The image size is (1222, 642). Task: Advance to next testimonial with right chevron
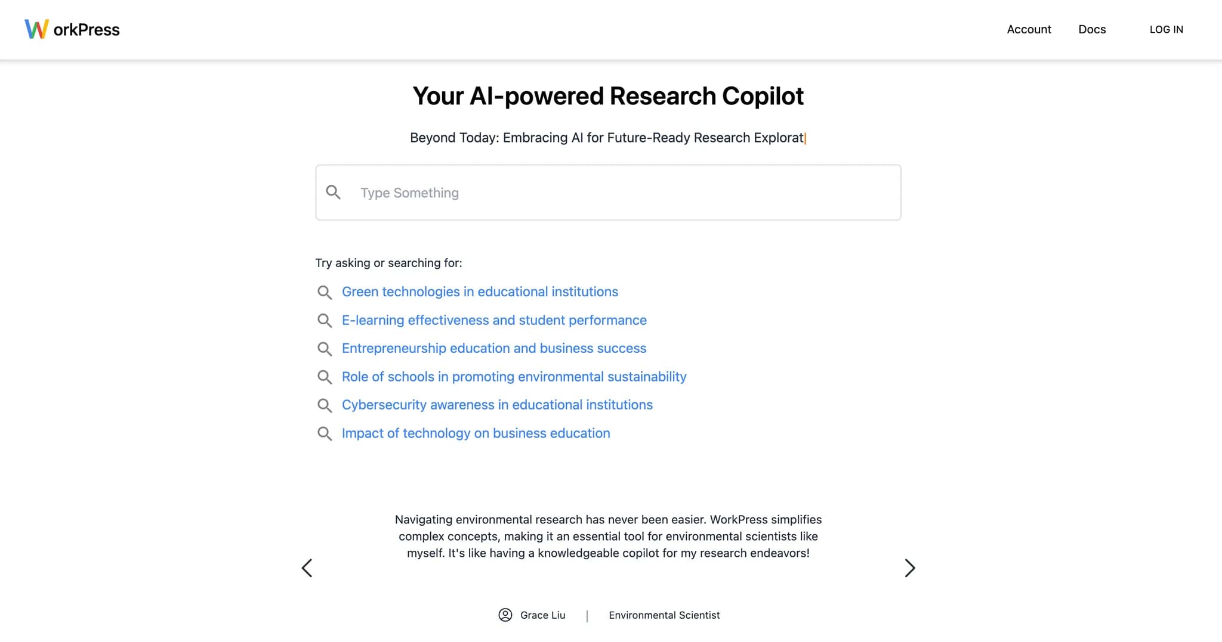[910, 568]
